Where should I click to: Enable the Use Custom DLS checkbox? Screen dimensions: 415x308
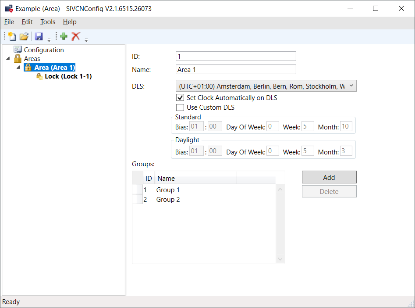click(180, 107)
